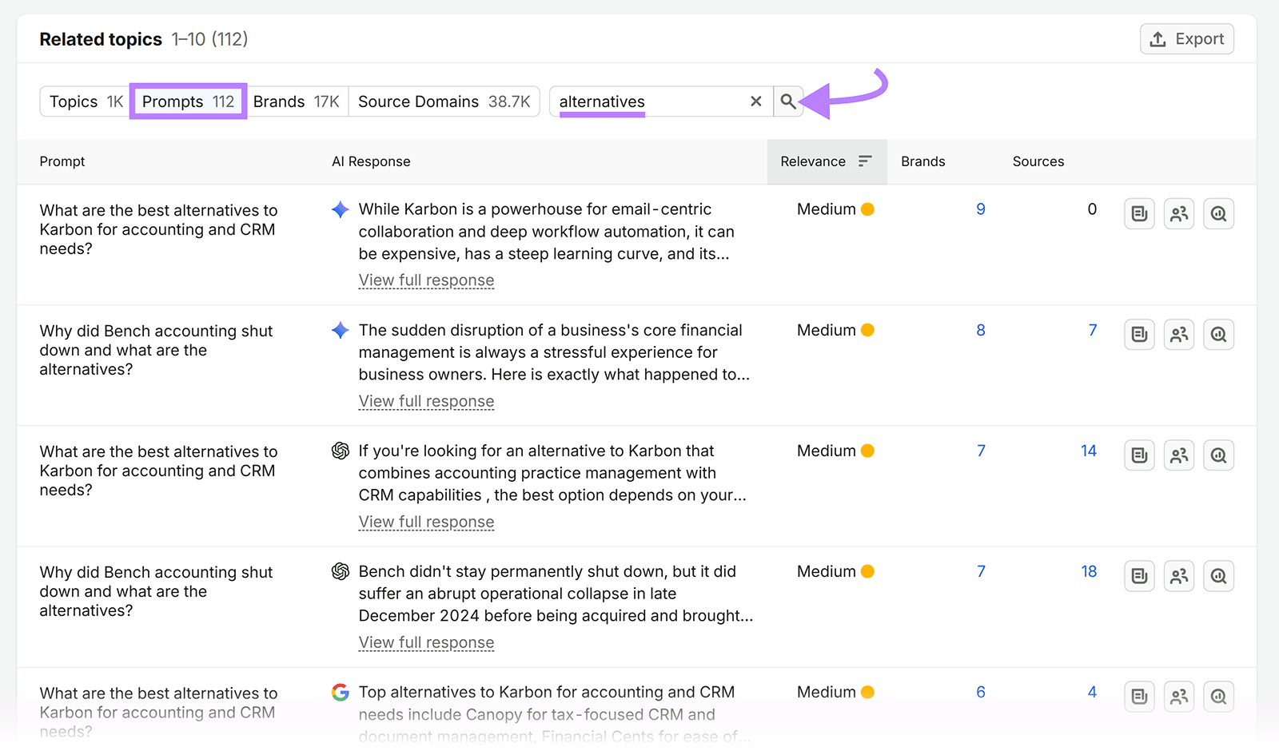The width and height of the screenshot is (1279, 751).
Task: Click the people icon in the 'Top alternatives' row
Action: (x=1179, y=697)
